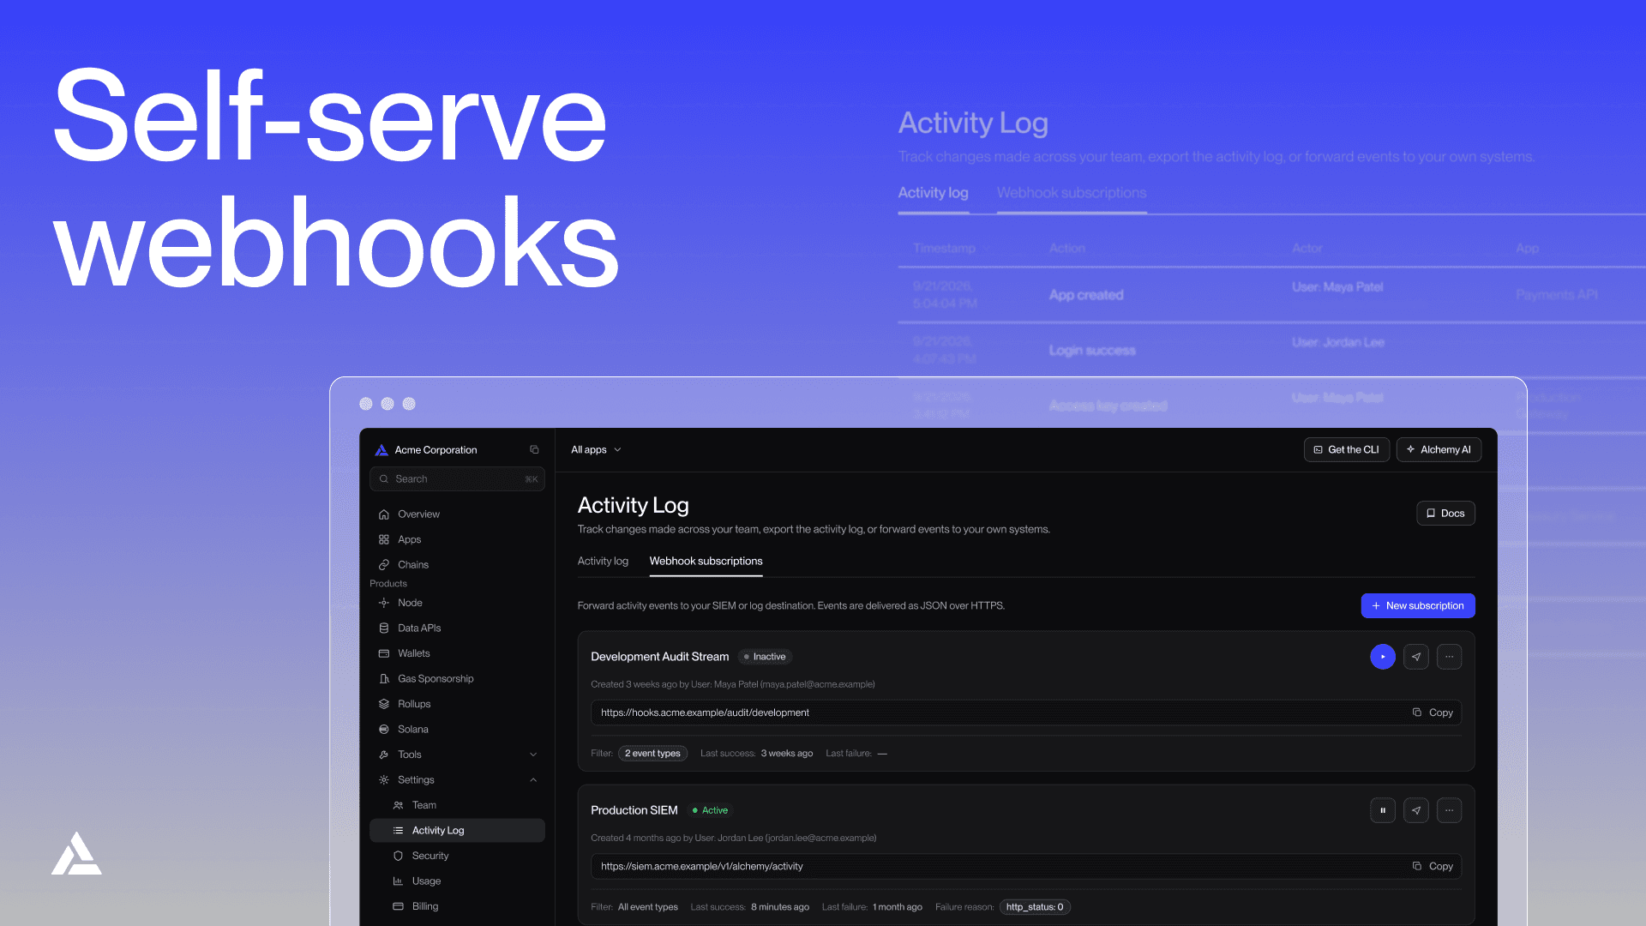The height and width of the screenshot is (926, 1646).
Task: Open more options for Development Audit Stream
Action: tap(1450, 657)
